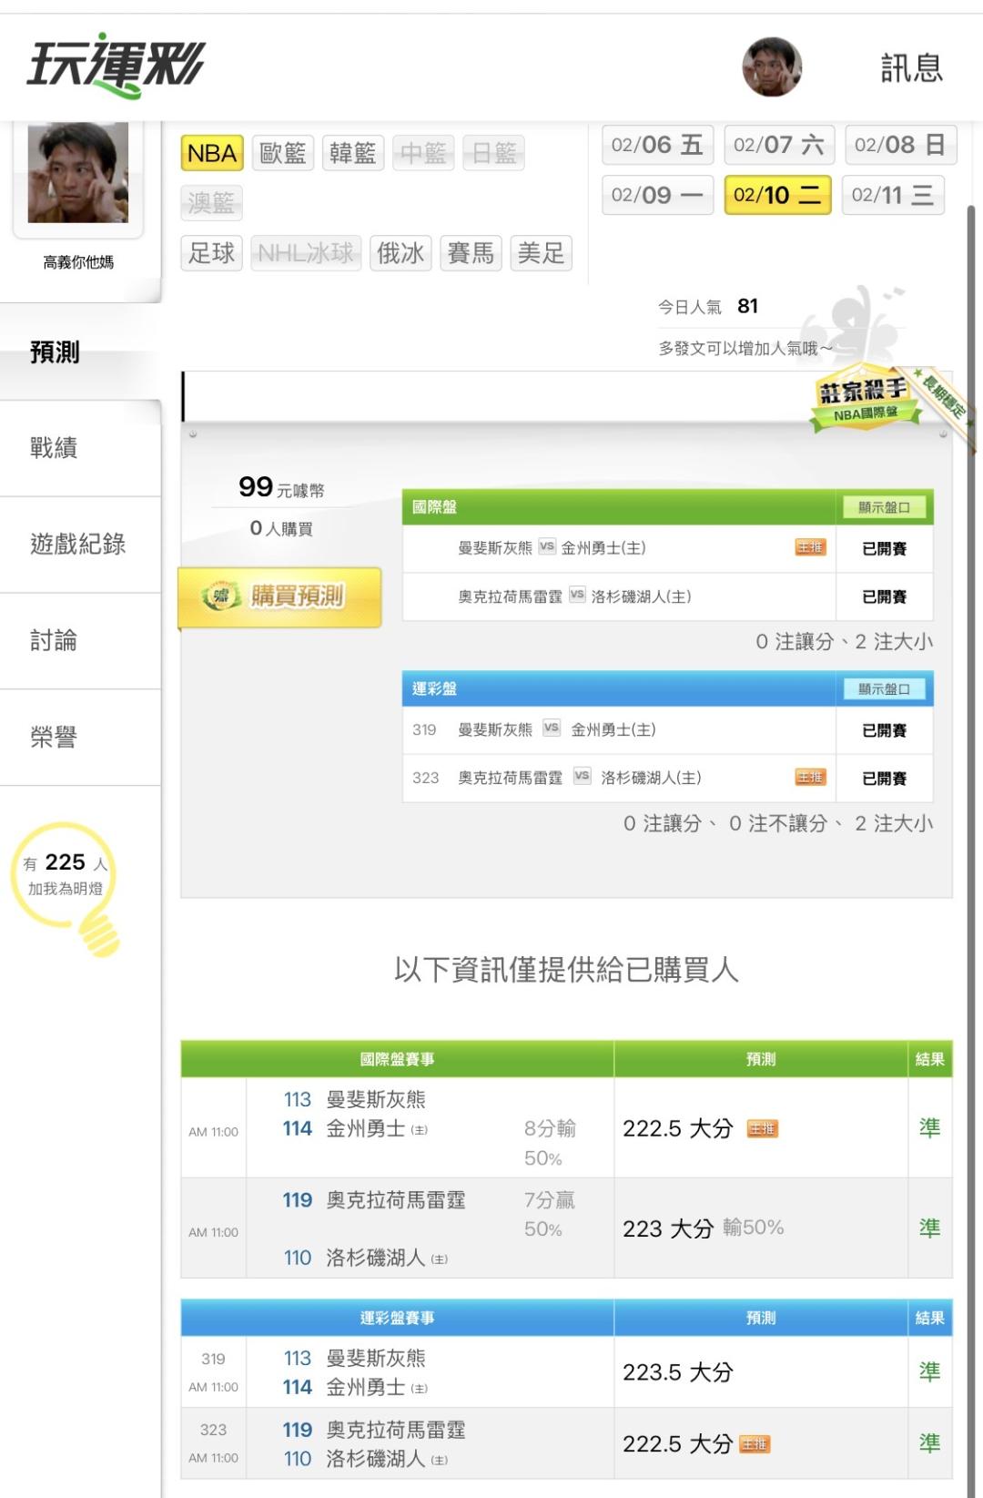Select the NBA league tab
The height and width of the screenshot is (1498, 983).
pos(212,153)
